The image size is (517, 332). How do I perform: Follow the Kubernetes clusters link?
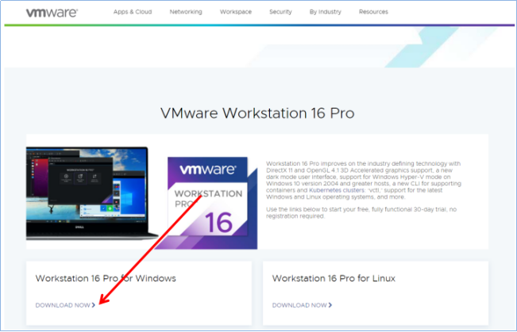coord(337,190)
